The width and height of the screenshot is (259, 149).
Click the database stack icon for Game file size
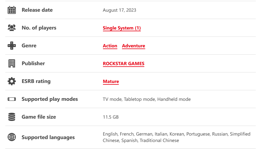12,117
